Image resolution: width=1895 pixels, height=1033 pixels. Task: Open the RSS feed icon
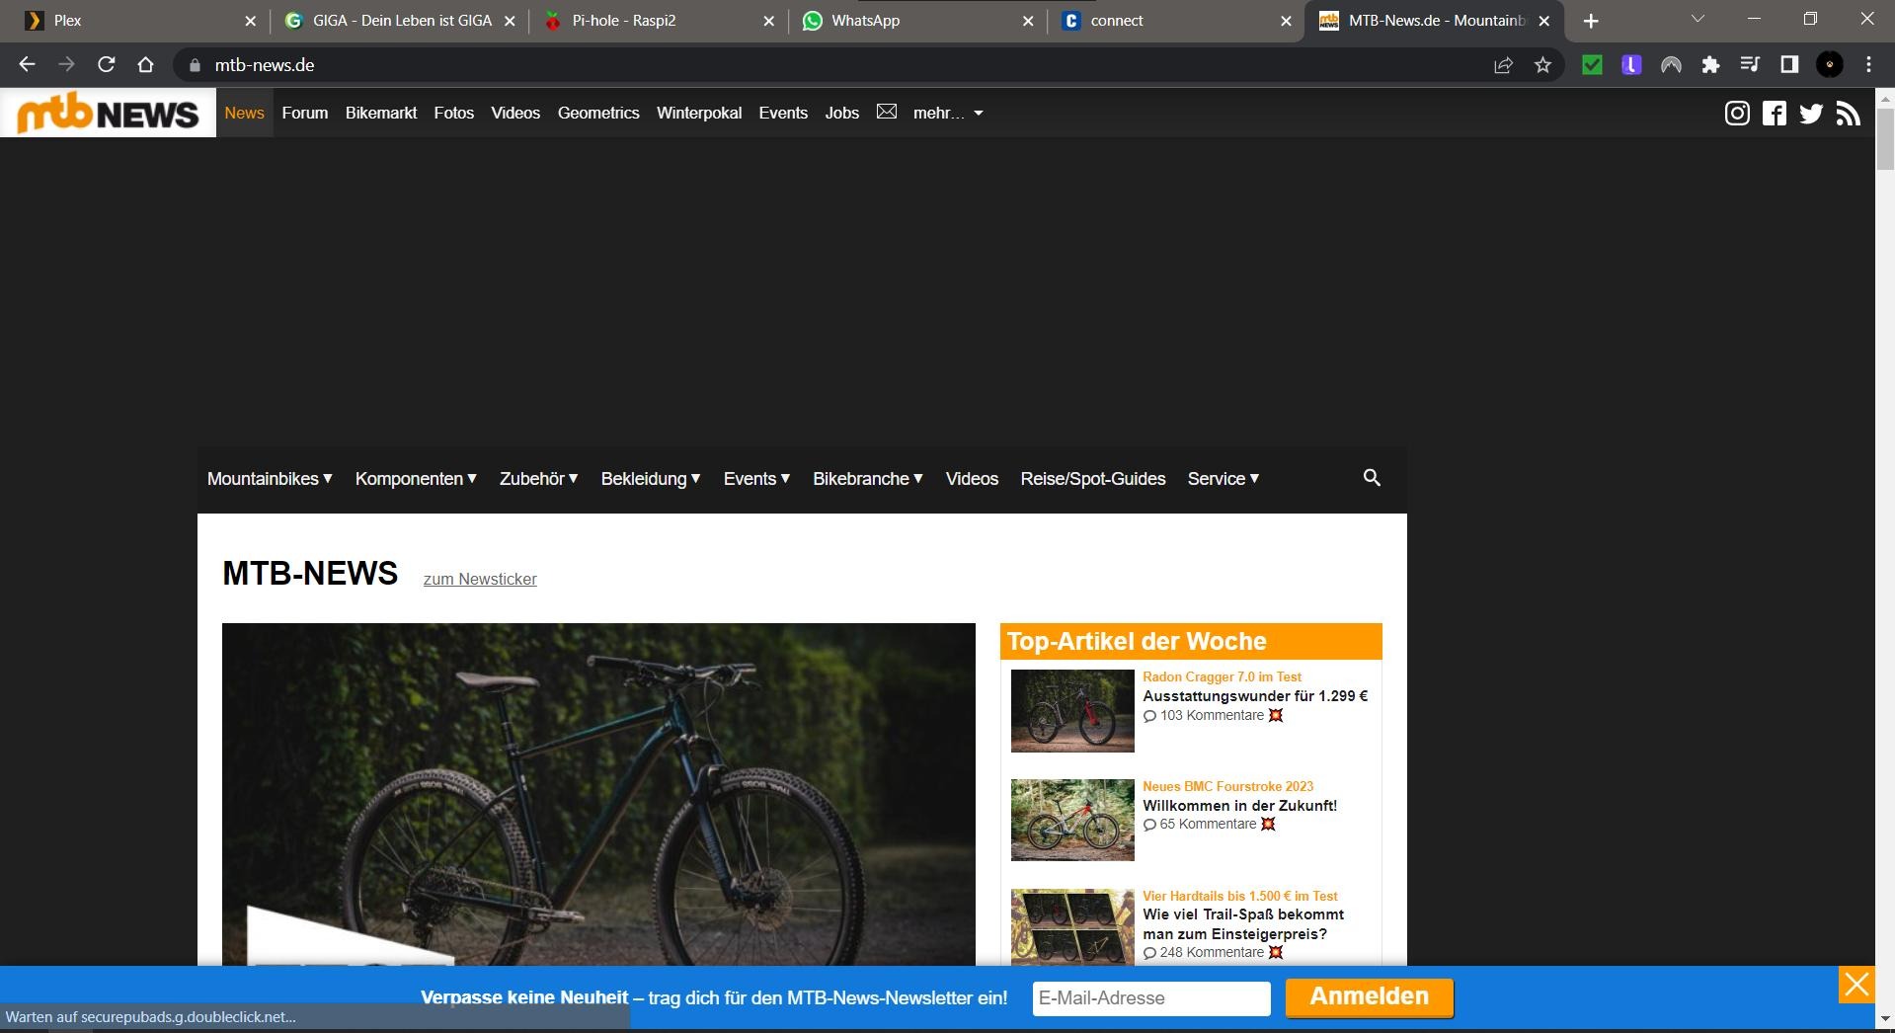(x=1848, y=114)
